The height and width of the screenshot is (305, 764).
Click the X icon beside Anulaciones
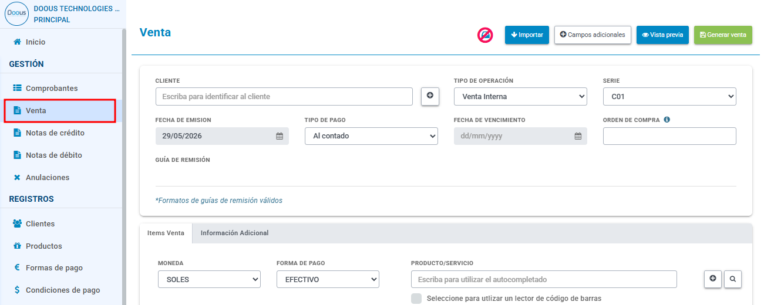pos(17,178)
